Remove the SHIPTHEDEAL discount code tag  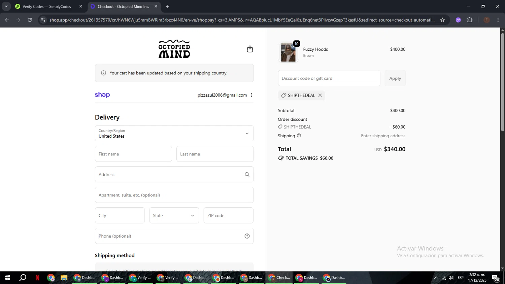point(320,95)
